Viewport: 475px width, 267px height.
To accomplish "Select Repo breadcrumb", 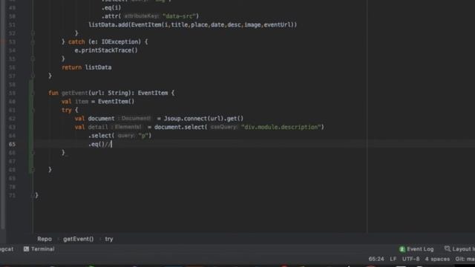I will [45, 239].
